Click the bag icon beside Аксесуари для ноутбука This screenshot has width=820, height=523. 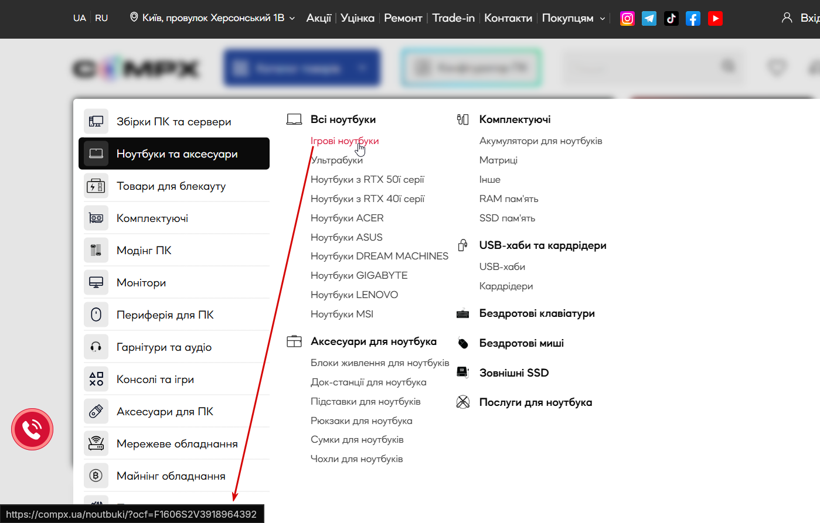click(294, 341)
